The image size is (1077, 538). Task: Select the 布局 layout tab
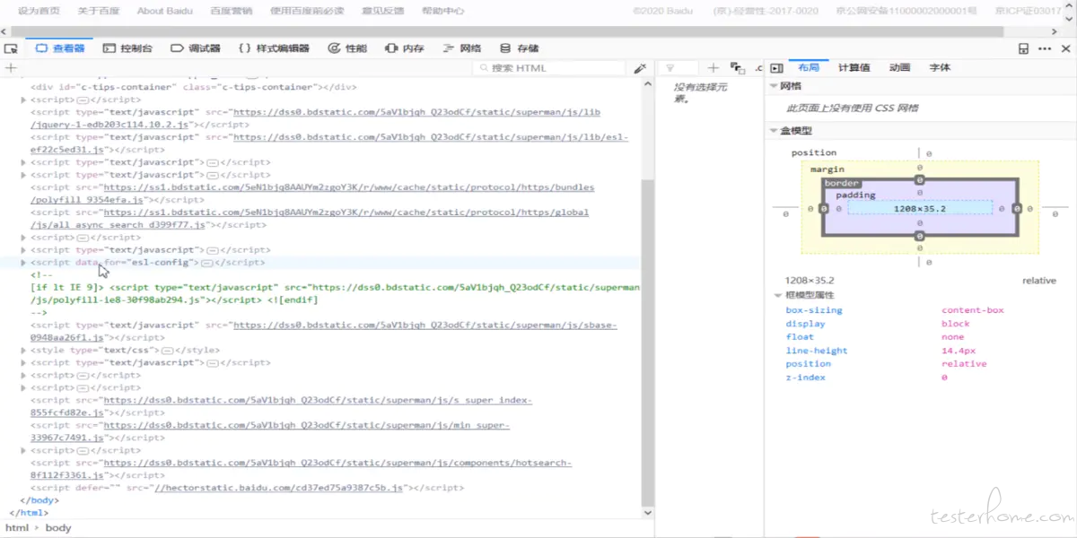(809, 68)
